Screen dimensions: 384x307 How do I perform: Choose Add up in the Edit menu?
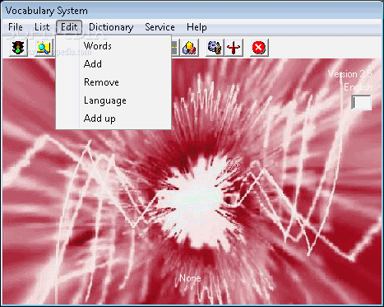(113, 119)
